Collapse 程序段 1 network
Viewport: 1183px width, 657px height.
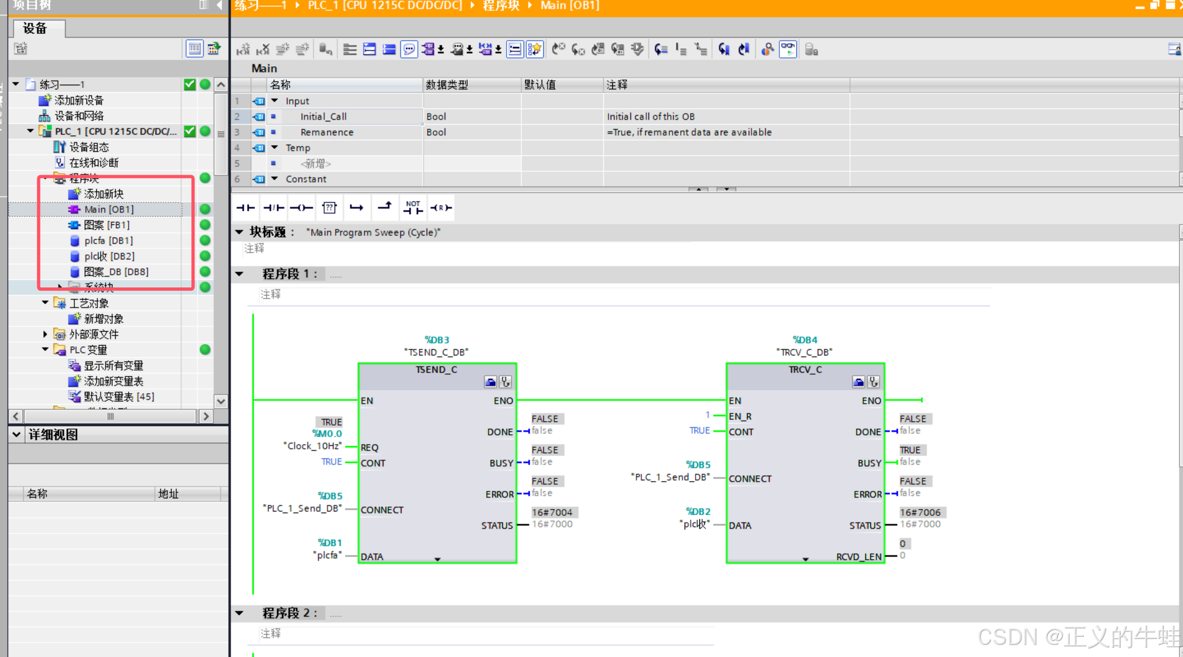(x=239, y=274)
